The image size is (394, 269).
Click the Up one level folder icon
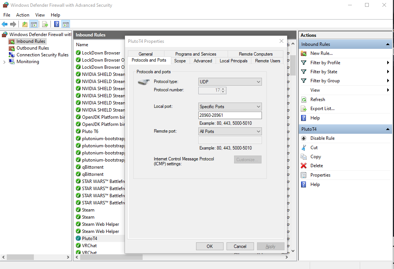click(24, 24)
